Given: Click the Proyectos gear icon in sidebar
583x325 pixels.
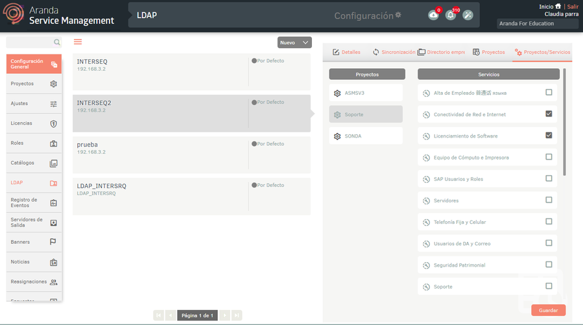Looking at the screenshot, I should (x=54, y=84).
